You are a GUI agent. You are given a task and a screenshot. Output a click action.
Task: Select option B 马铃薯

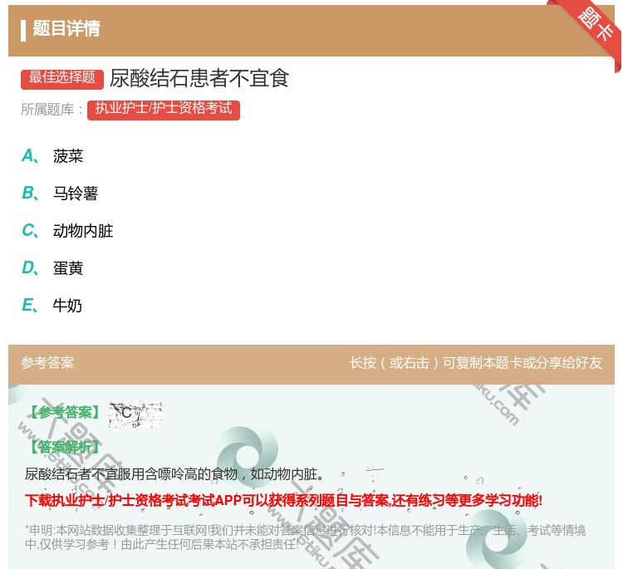pos(60,194)
